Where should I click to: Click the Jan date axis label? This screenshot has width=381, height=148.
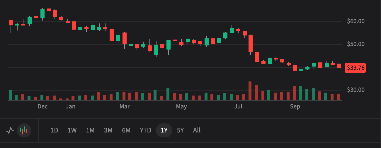coord(71,107)
